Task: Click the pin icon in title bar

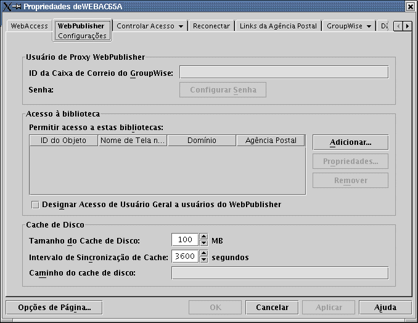Action: tap(17, 6)
